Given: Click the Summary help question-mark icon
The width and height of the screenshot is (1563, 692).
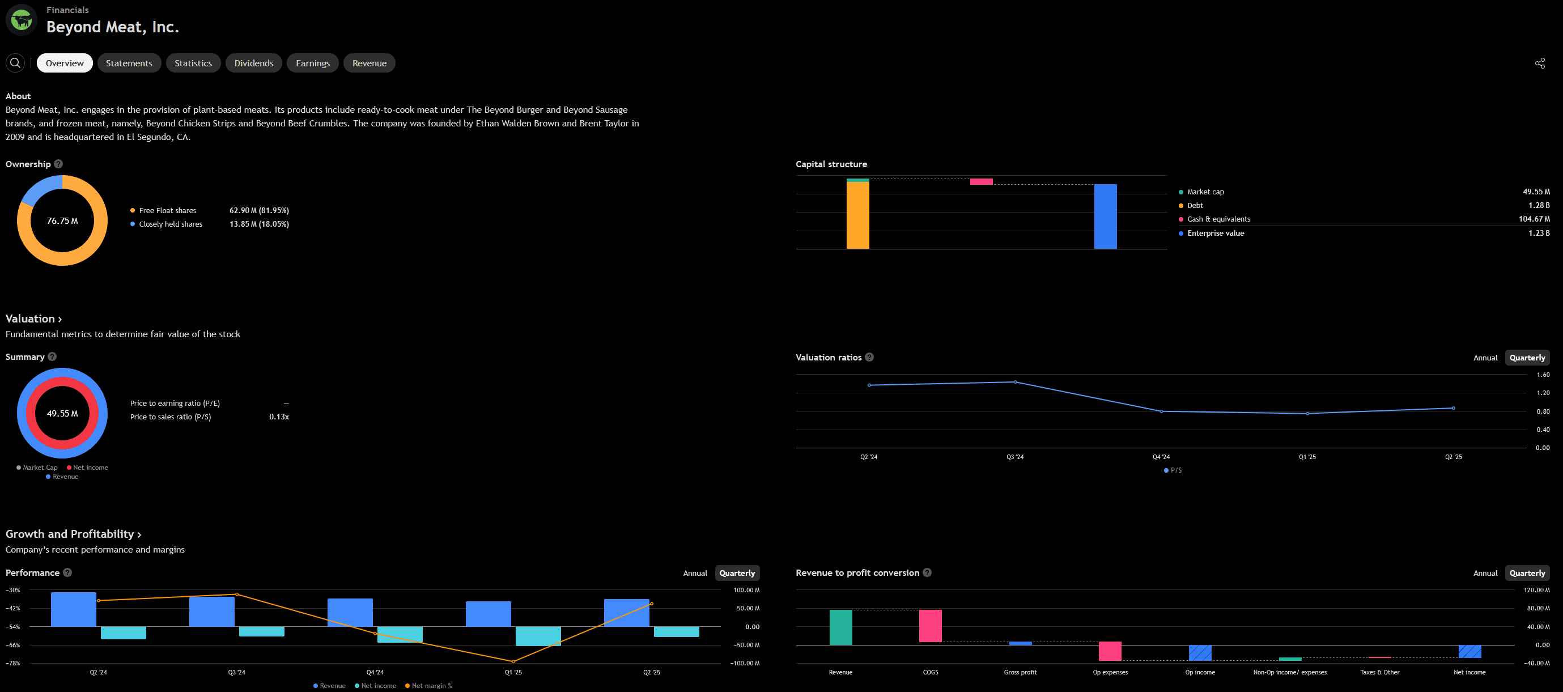Looking at the screenshot, I should click(52, 357).
